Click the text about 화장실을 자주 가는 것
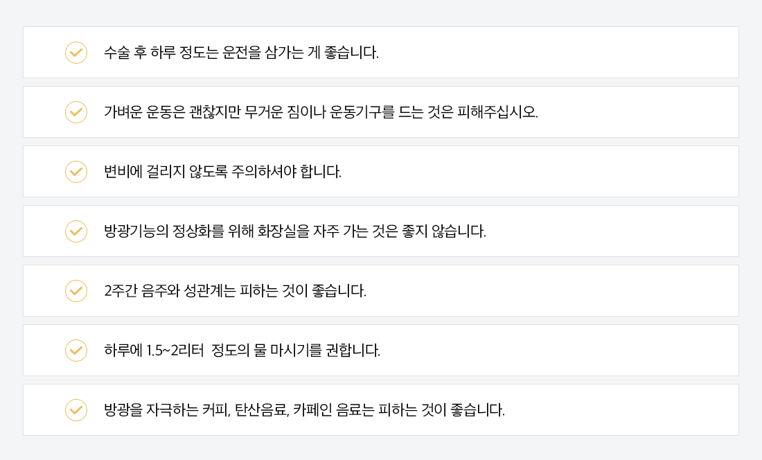 pos(295,231)
